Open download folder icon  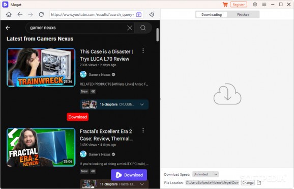click(x=259, y=182)
